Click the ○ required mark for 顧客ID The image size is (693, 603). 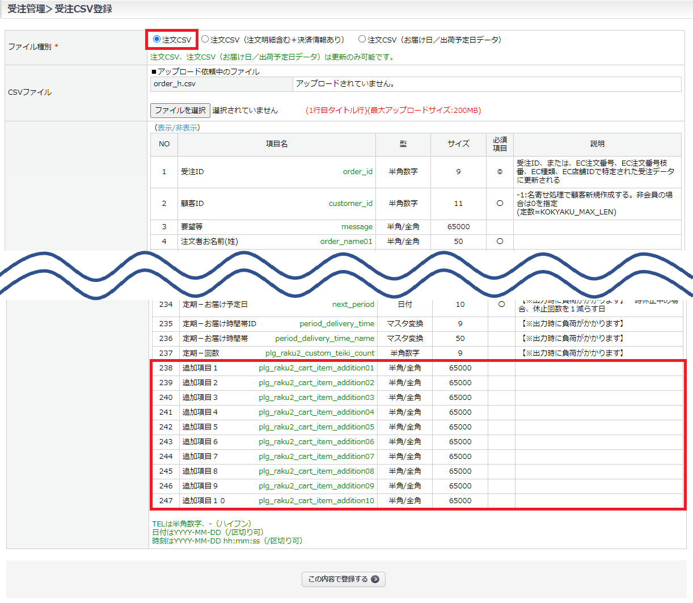pos(500,203)
